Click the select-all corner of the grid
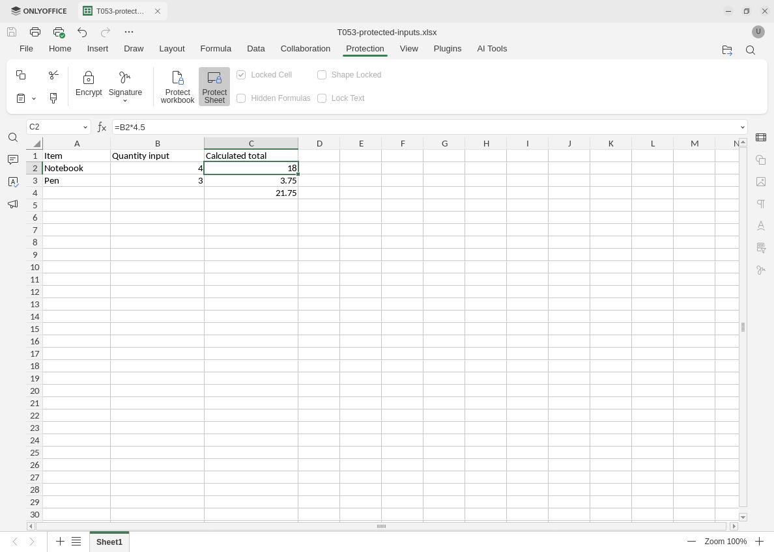The width and height of the screenshot is (774, 552). (35, 144)
